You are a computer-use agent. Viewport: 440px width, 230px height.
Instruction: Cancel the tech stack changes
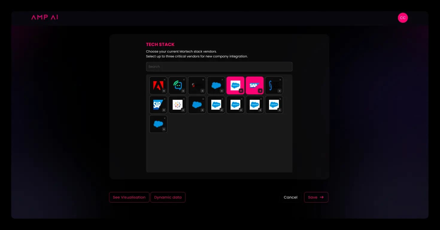pos(290,197)
